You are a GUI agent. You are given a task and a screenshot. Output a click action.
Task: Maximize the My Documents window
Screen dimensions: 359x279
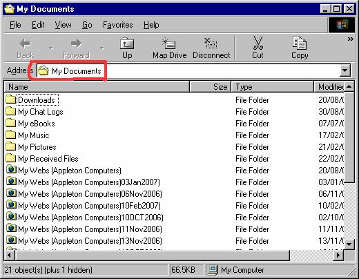tap(336, 9)
